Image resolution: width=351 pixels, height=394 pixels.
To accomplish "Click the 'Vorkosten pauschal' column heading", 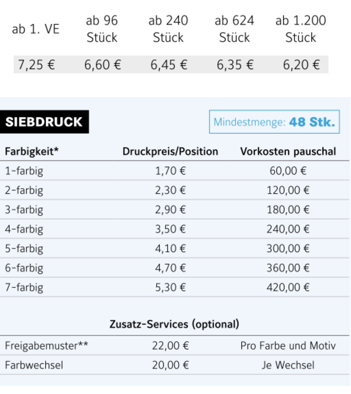I will pyautogui.click(x=288, y=152).
